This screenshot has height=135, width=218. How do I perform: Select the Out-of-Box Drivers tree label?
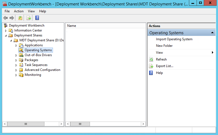[38, 55]
